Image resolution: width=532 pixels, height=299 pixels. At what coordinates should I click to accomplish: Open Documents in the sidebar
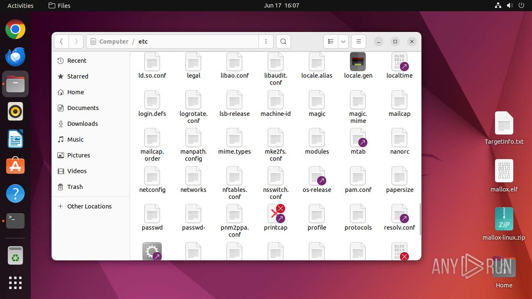[x=91, y=108]
